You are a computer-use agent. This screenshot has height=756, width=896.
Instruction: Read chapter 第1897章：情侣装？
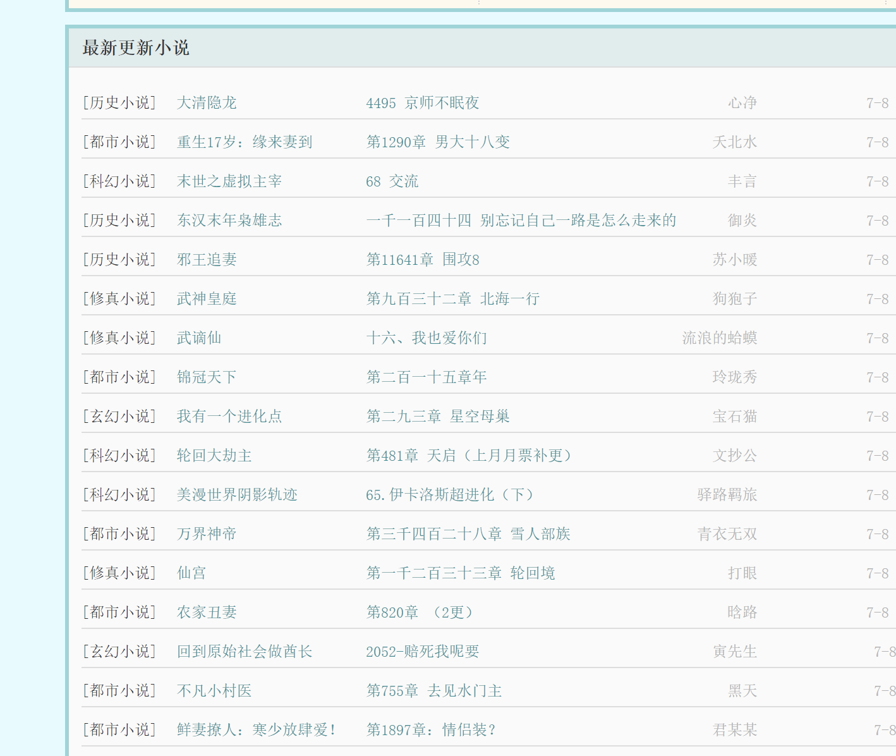(430, 730)
